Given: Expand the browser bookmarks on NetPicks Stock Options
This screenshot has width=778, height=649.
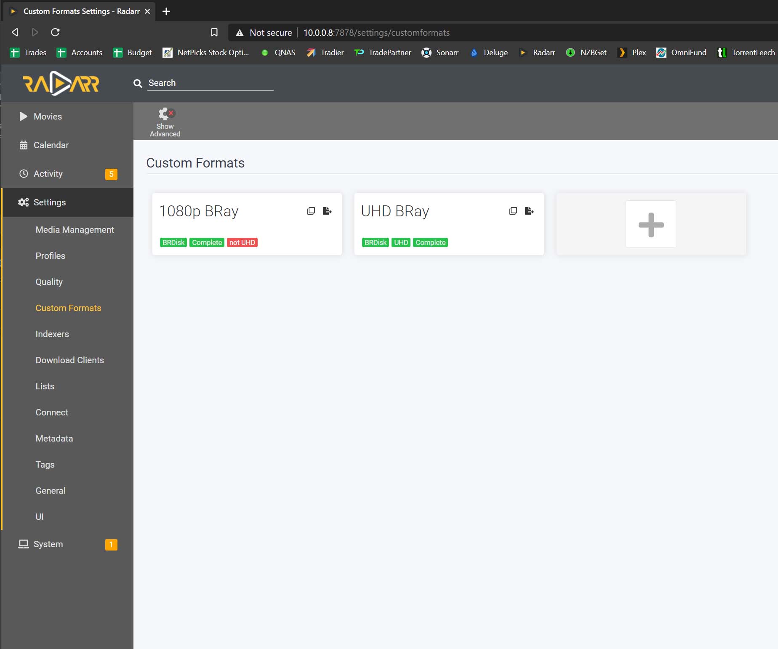Looking at the screenshot, I should tap(206, 53).
